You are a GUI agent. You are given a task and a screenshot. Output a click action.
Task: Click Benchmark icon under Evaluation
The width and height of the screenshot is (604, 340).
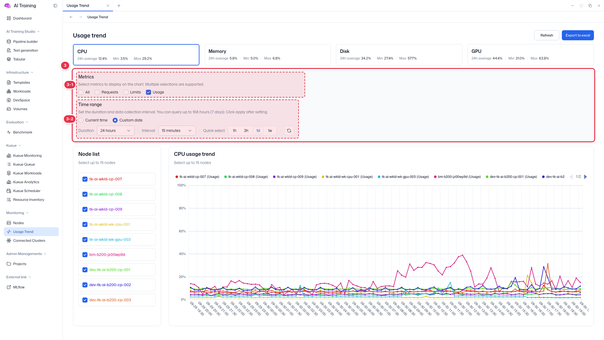click(9, 132)
